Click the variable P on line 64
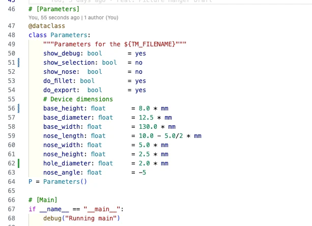The width and height of the screenshot is (312, 226). point(31,182)
